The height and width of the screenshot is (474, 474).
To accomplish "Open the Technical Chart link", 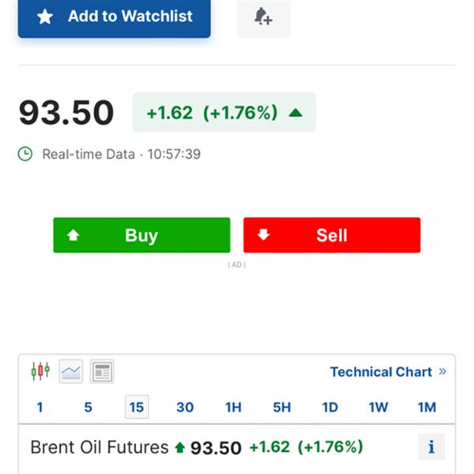I will pyautogui.click(x=388, y=371).
